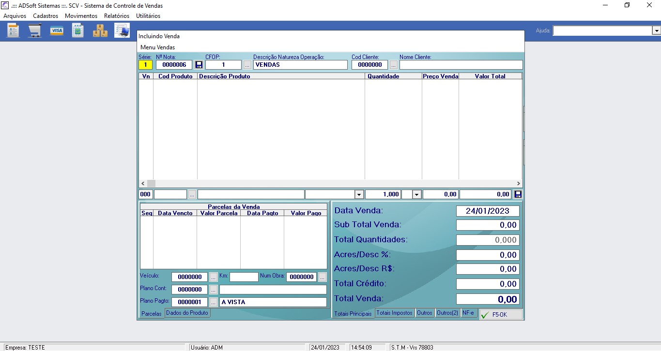Open product code lookup ellipsis button
The image size is (661, 351).
click(192, 194)
